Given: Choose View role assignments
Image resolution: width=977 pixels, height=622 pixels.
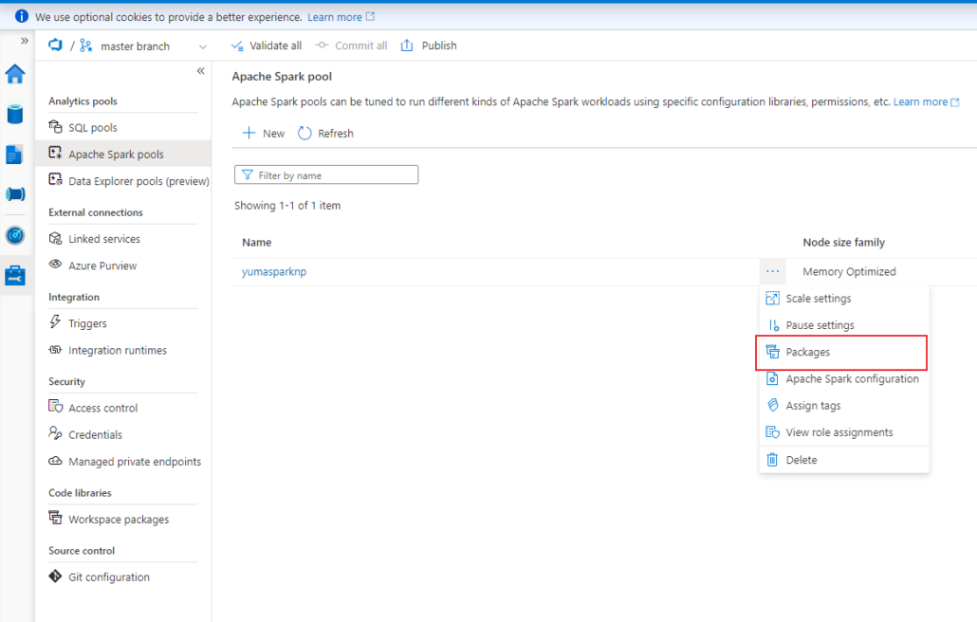Looking at the screenshot, I should pos(843,432).
